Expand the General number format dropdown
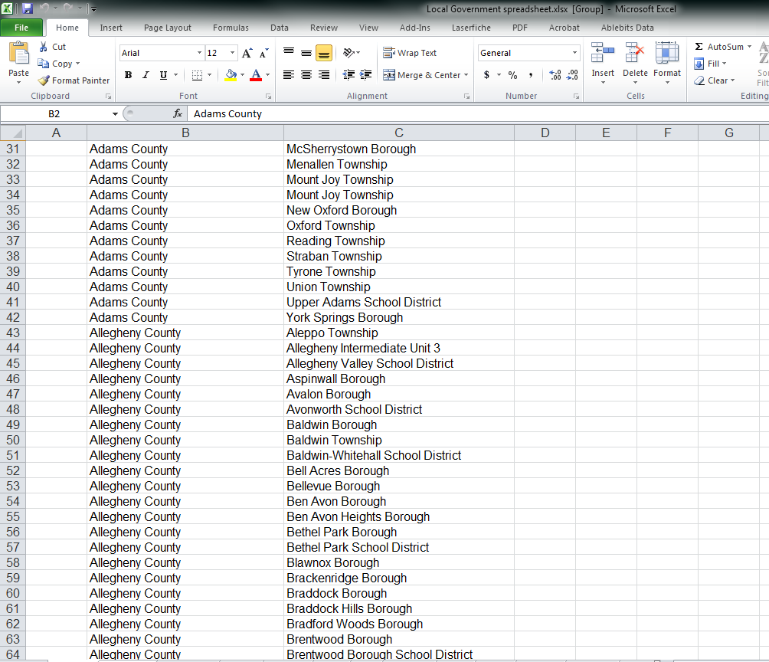769x662 pixels. tap(574, 53)
